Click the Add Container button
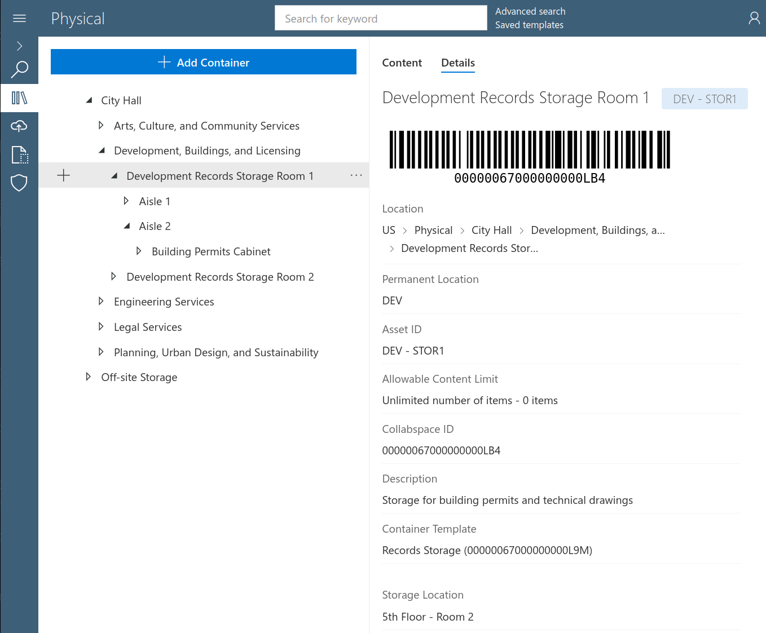Image resolution: width=766 pixels, height=633 pixels. 204,62
